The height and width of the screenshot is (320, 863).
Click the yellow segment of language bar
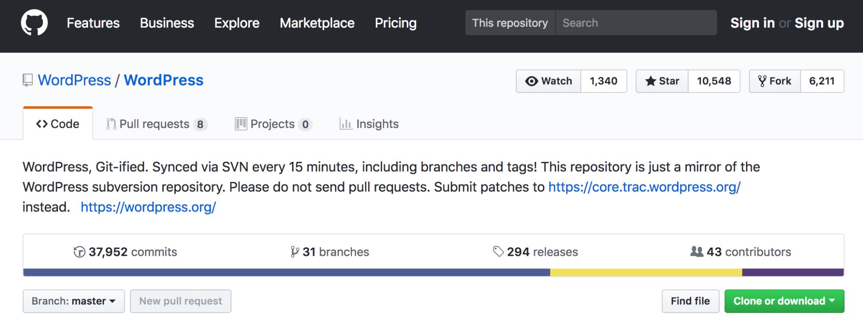click(645, 272)
